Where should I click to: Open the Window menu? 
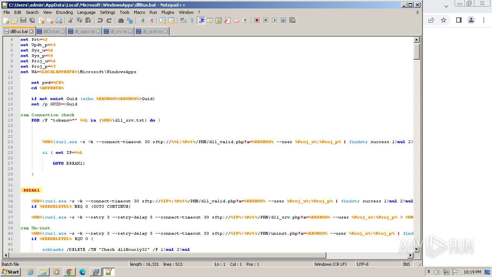(x=186, y=12)
